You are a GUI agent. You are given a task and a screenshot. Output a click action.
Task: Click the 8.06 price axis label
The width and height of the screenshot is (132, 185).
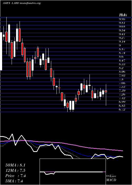122,72
